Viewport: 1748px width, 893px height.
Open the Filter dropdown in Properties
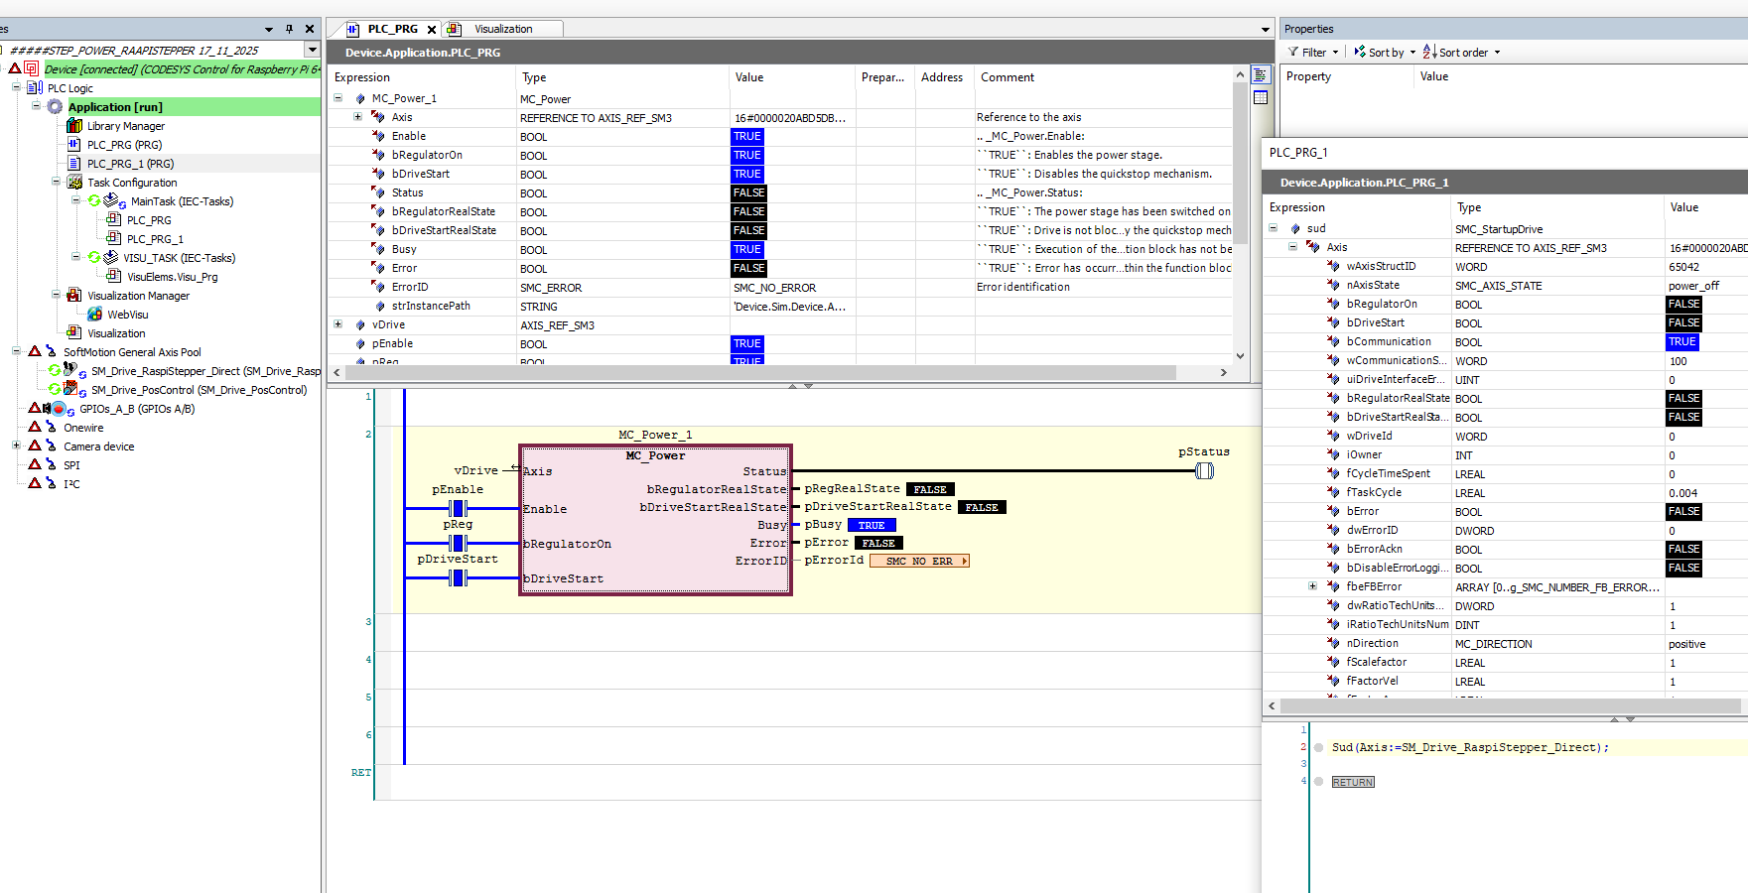coord(1313,53)
